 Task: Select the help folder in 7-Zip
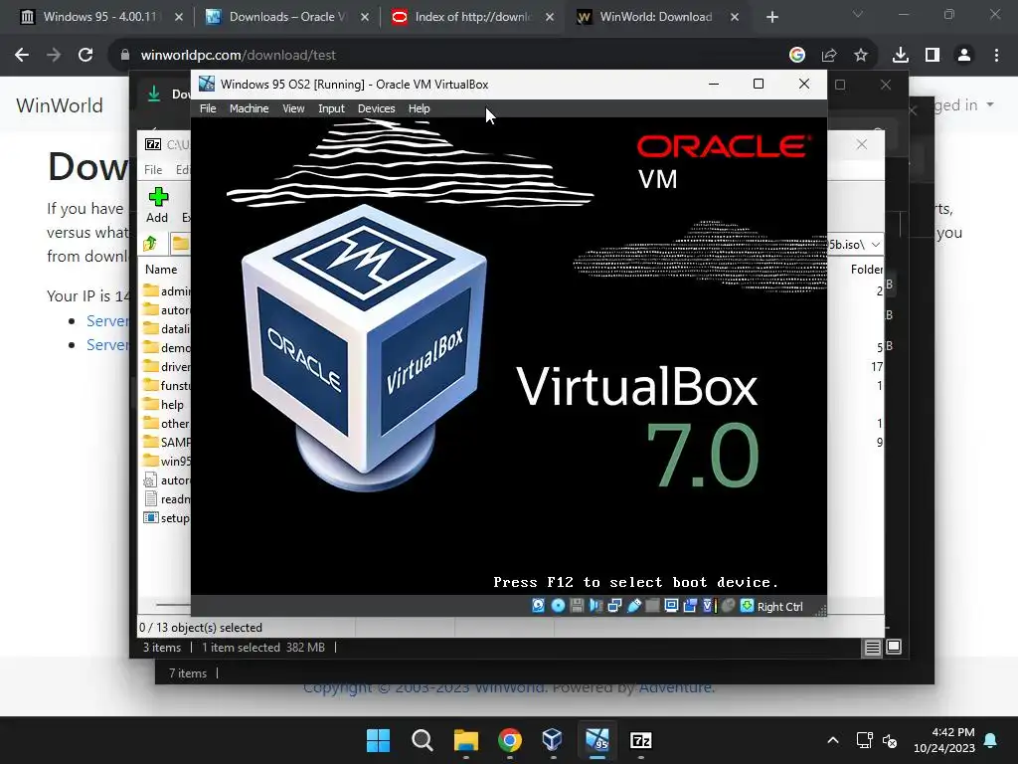pos(164,405)
